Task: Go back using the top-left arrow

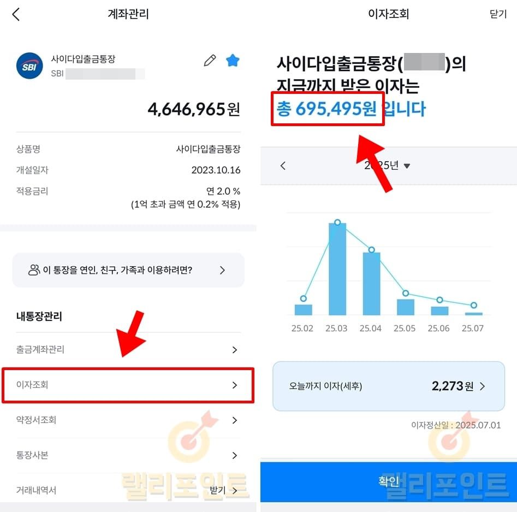Action: (16, 14)
